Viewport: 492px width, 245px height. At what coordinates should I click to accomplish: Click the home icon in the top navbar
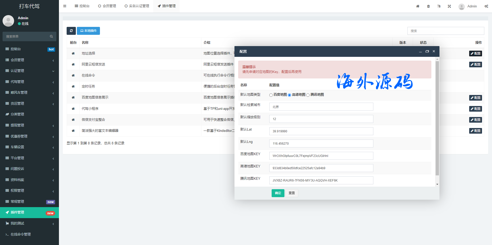(418, 6)
